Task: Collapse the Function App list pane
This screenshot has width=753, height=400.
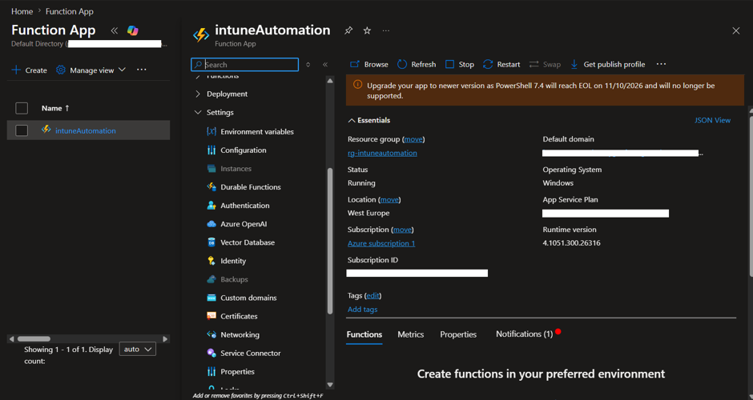Action: (115, 30)
